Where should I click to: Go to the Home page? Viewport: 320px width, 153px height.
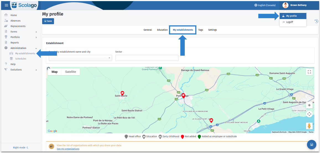[x=14, y=15]
